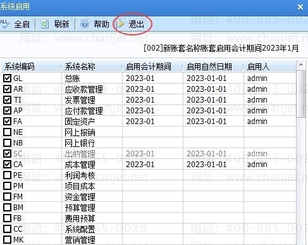
Task: Click the [002]新账套名称 period caption
Action: (221, 48)
